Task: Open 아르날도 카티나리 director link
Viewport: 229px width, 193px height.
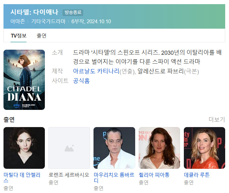Action: tap(96, 71)
